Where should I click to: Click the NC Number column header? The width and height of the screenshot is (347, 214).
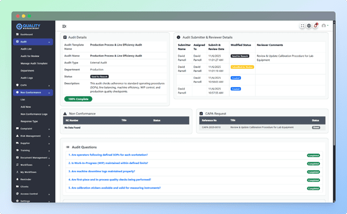coord(72,121)
